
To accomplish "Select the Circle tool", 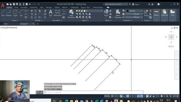I will [15, 13].
